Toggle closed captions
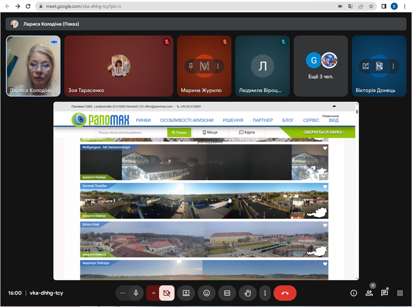Viewport: 412px width, 307px height. (227, 293)
